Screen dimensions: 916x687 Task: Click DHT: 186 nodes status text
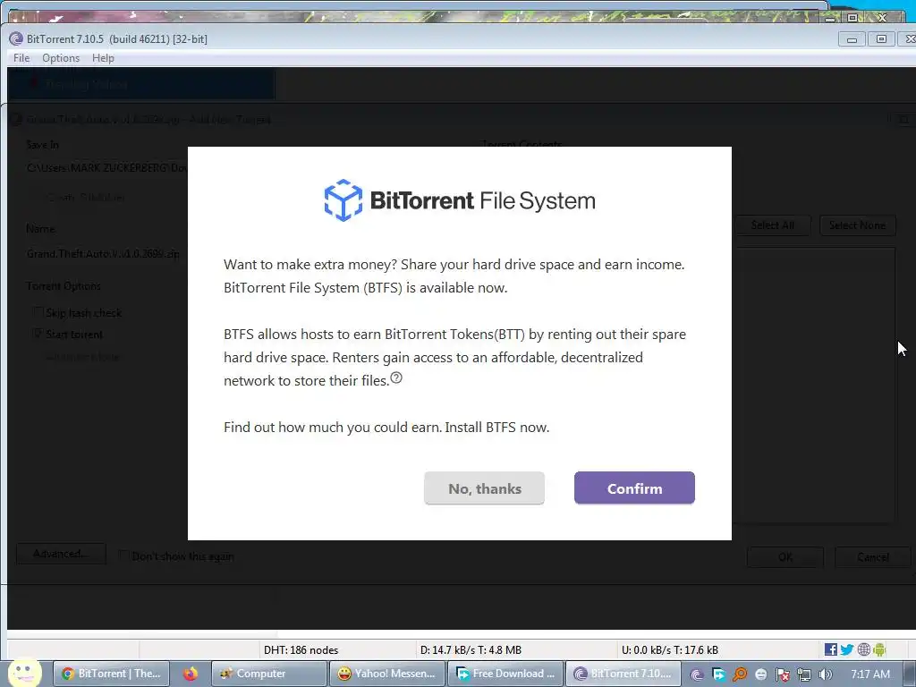click(301, 649)
